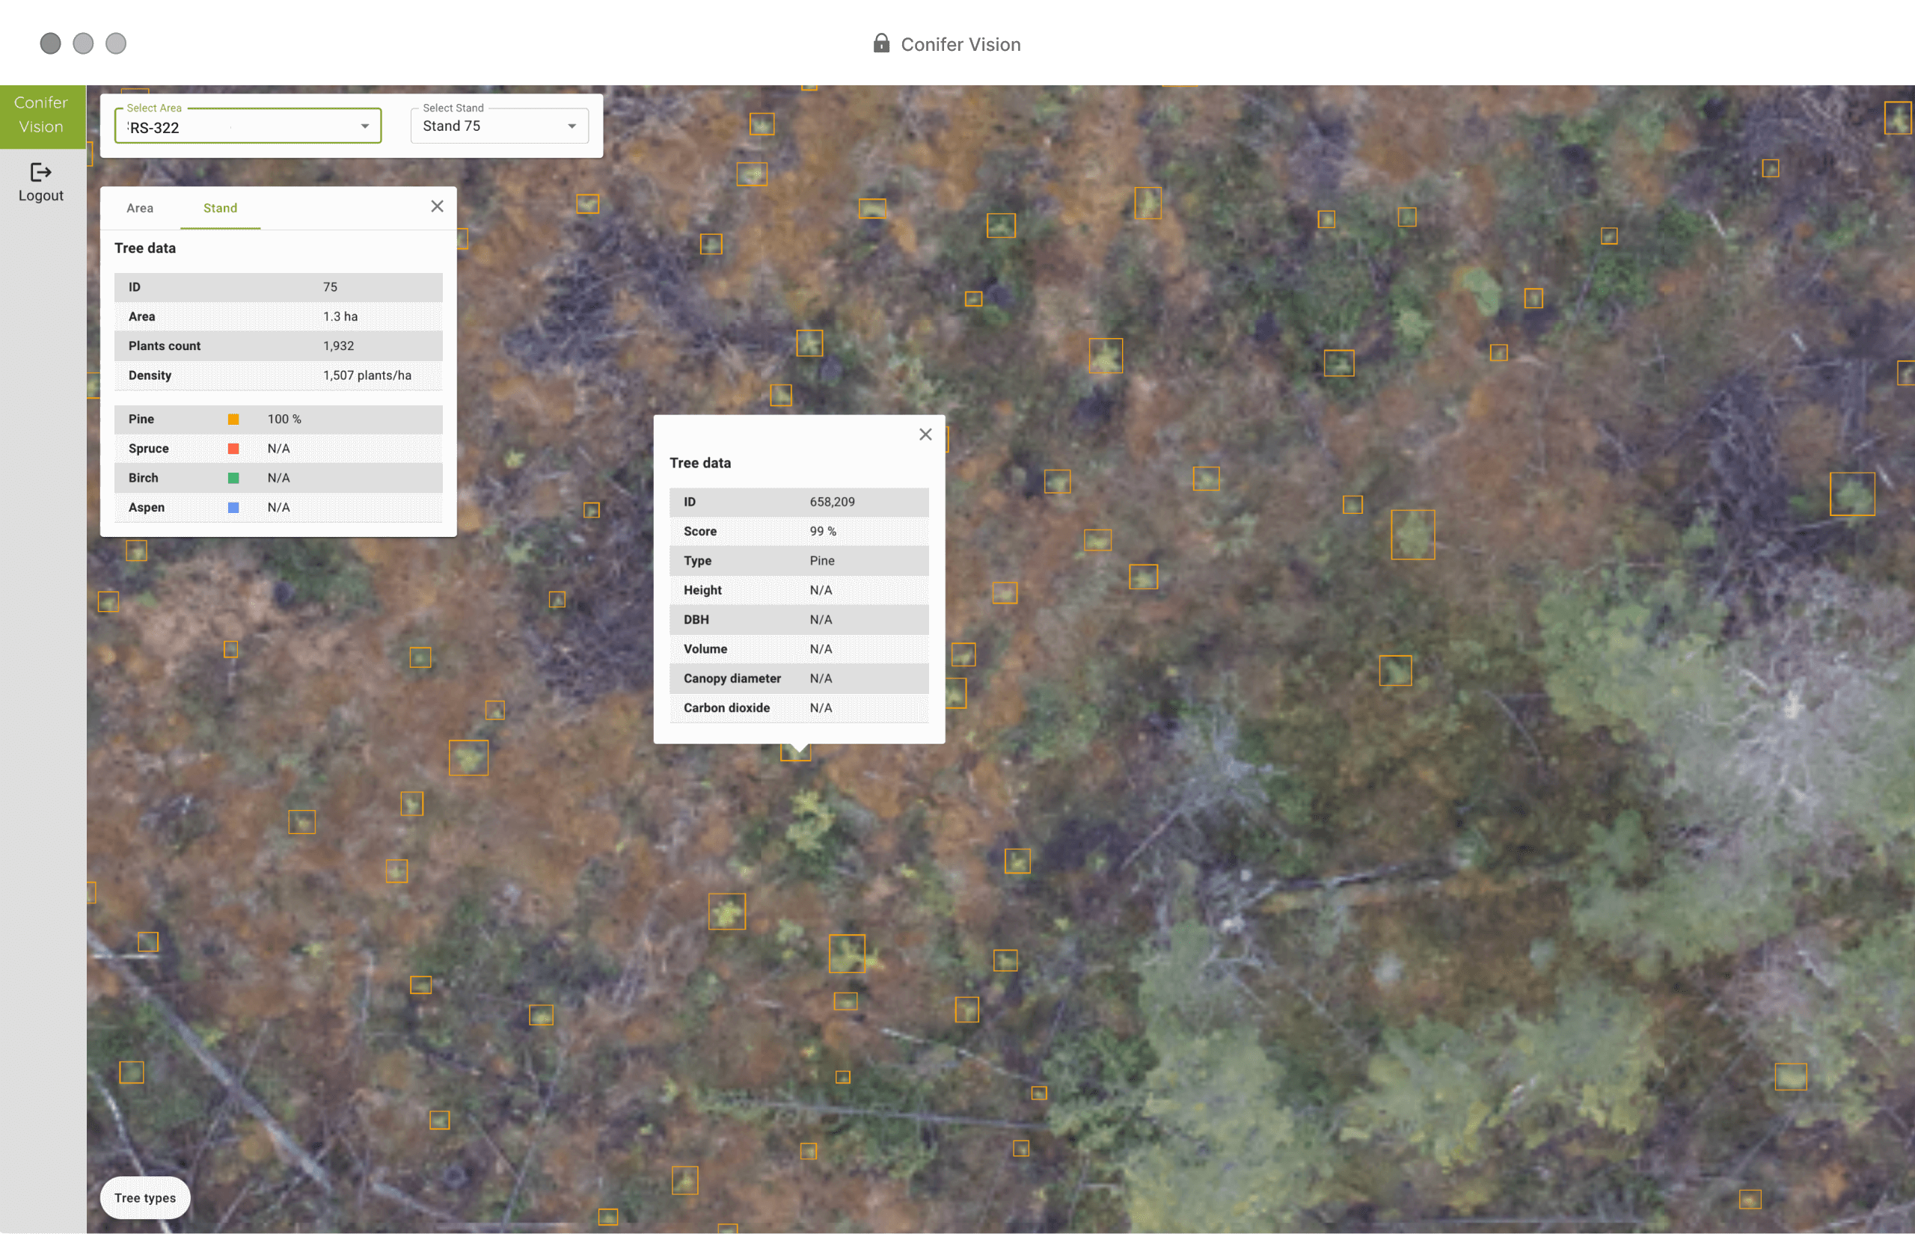
Task: Select the Stand tab
Action: (x=219, y=209)
